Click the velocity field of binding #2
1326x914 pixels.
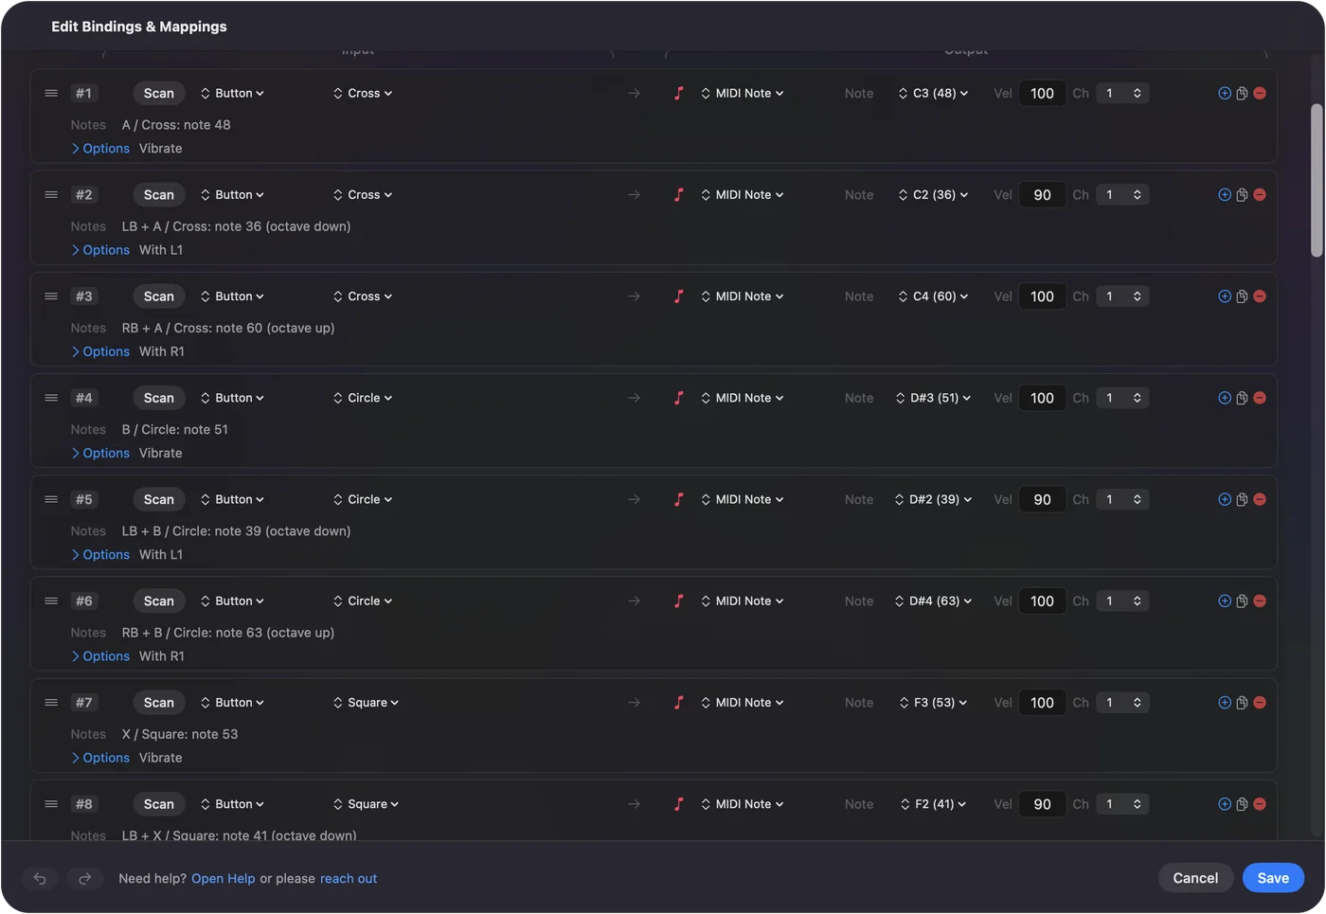click(1042, 195)
